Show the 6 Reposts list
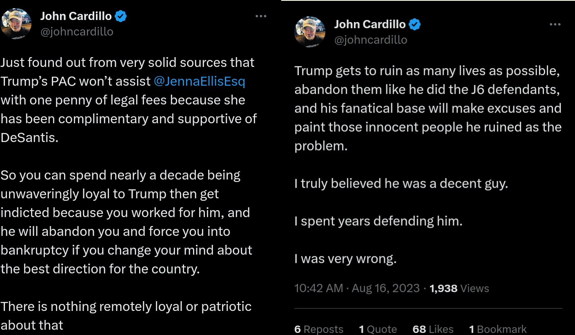 (x=319, y=329)
